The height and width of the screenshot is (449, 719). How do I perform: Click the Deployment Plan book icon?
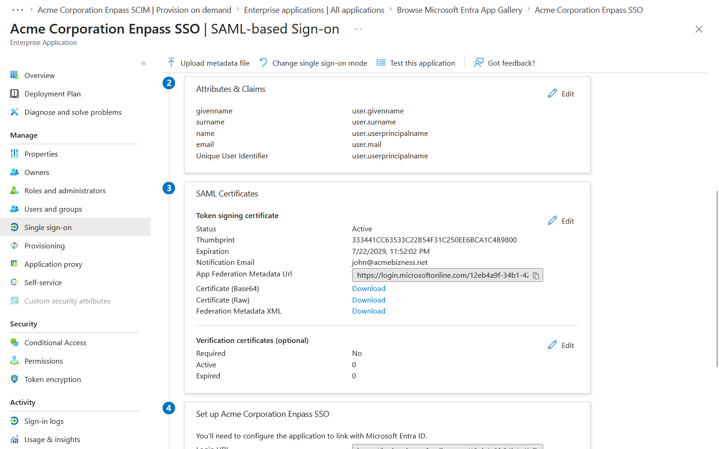(x=14, y=94)
